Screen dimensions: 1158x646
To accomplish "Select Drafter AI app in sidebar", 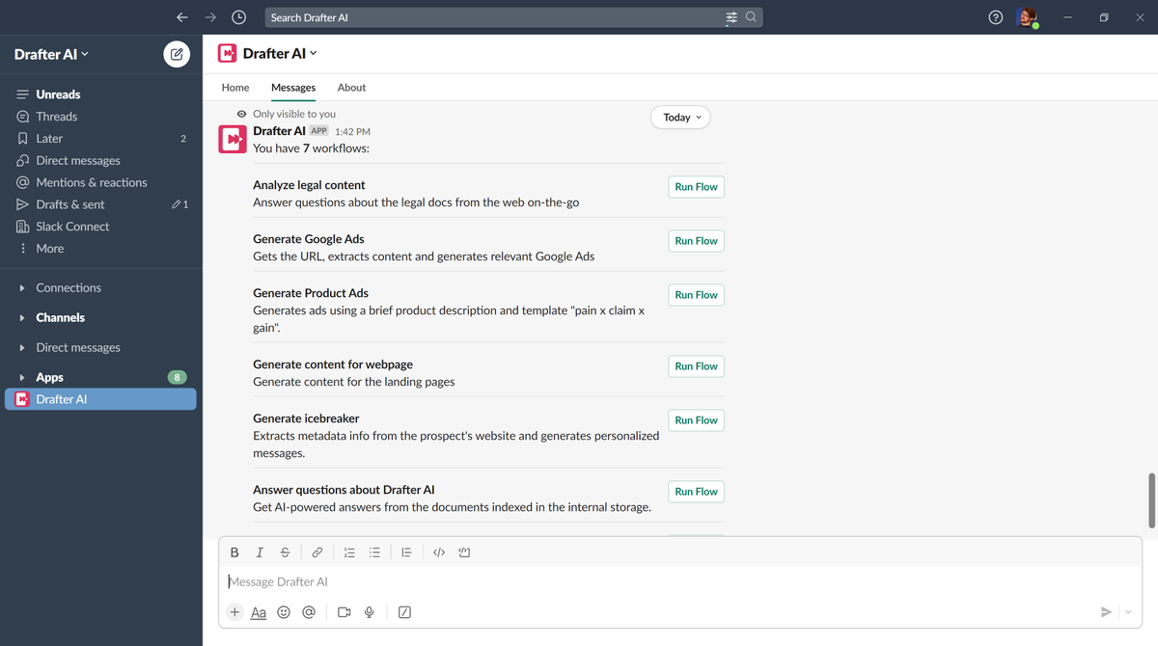I will tap(100, 399).
